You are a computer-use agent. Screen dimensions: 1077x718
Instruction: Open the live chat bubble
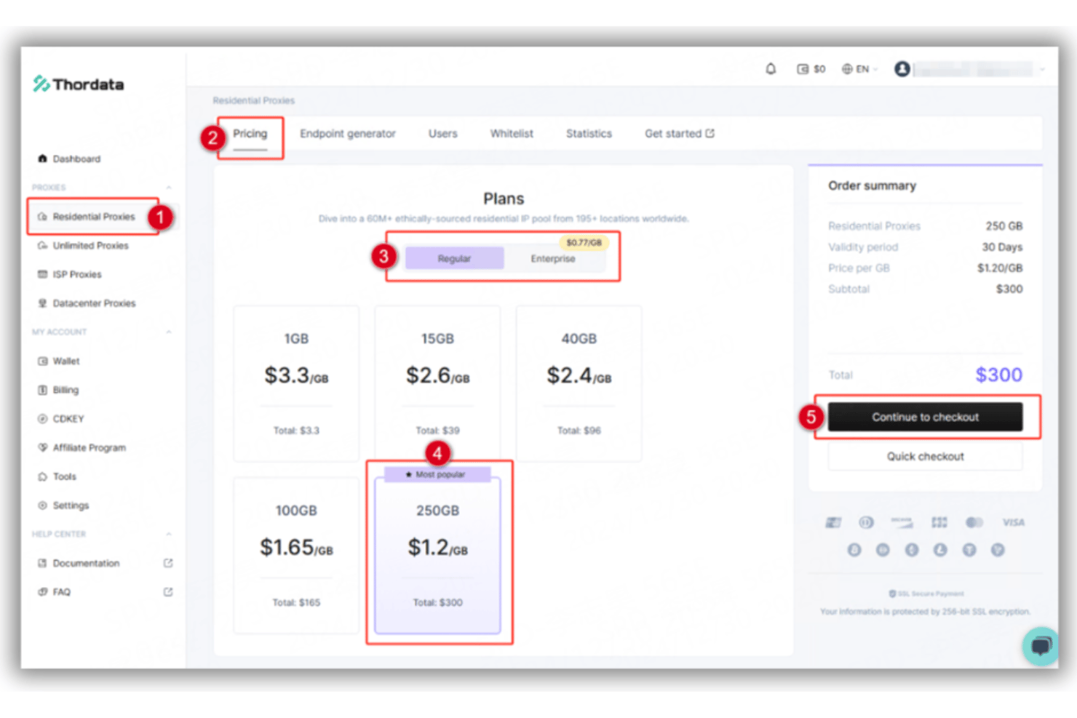coord(1041,646)
